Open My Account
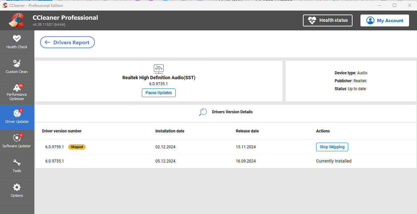The width and height of the screenshot is (417, 214). point(385,20)
